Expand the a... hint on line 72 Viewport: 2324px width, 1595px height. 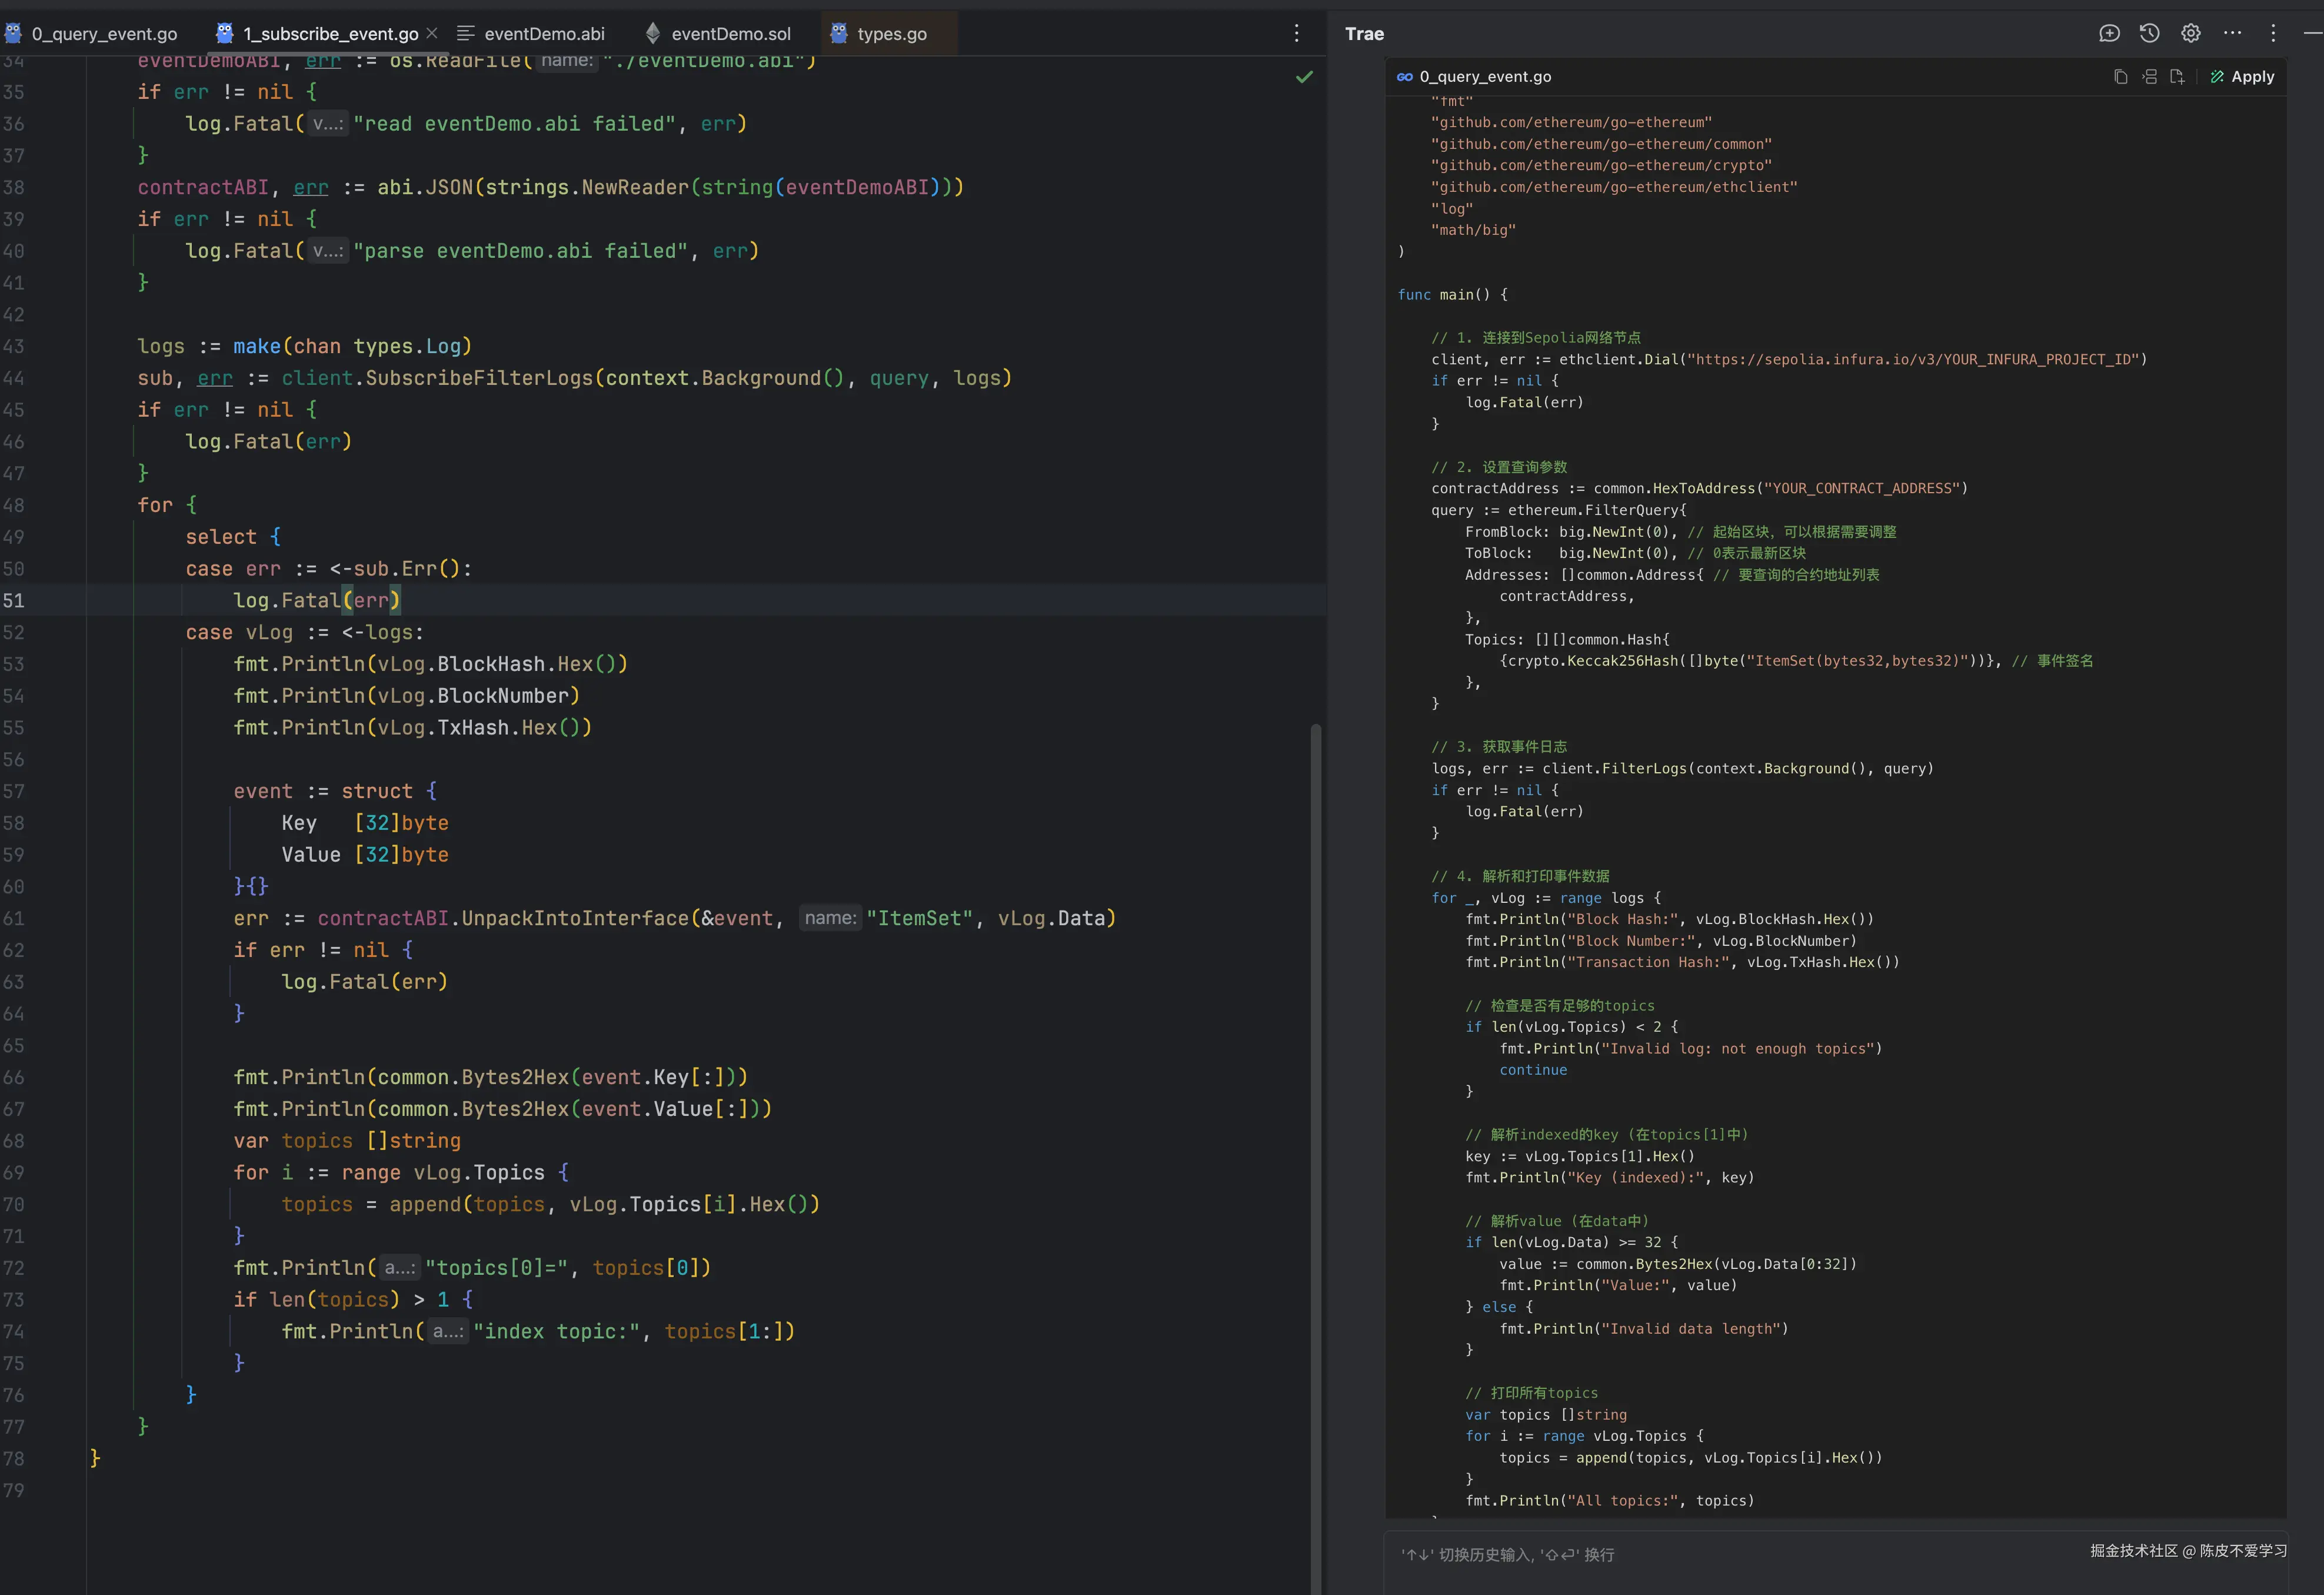tap(400, 1268)
